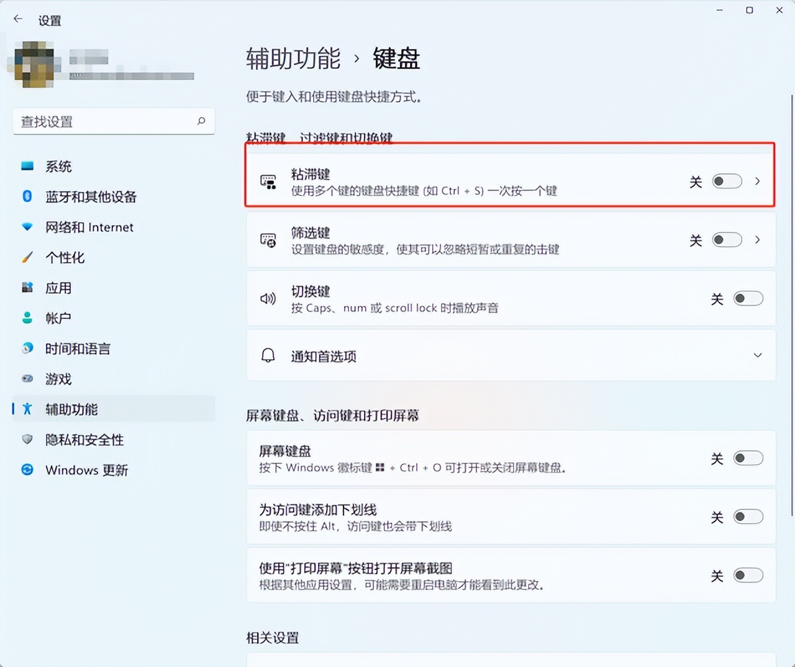Turn on the 屏幕键盘 on-screen keyboard
795x667 pixels.
click(748, 458)
